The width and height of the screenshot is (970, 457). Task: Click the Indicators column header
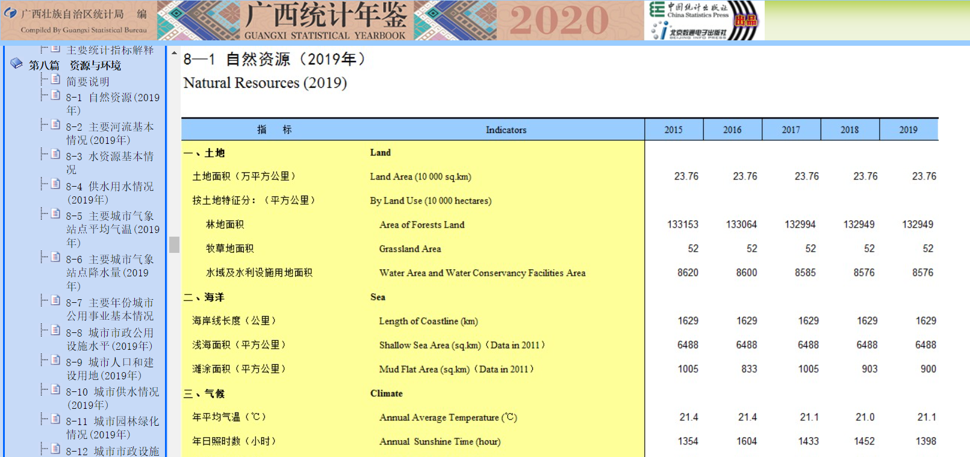click(506, 129)
